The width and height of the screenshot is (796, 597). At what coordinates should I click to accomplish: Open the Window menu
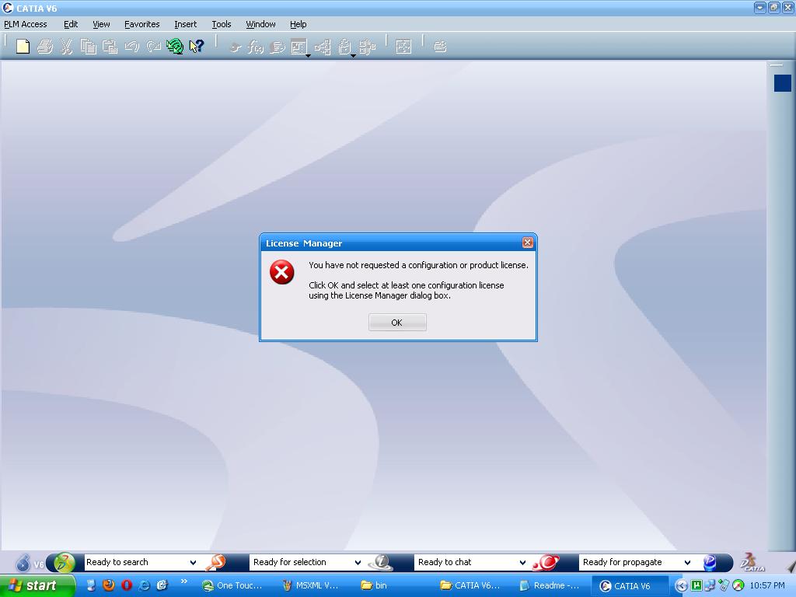(x=260, y=24)
